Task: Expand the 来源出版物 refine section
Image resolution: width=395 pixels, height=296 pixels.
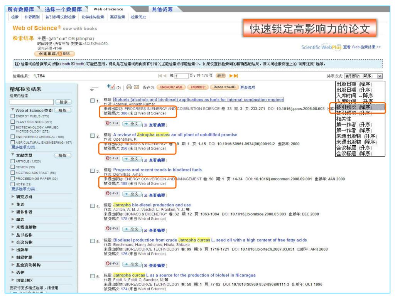Action: 13,227
